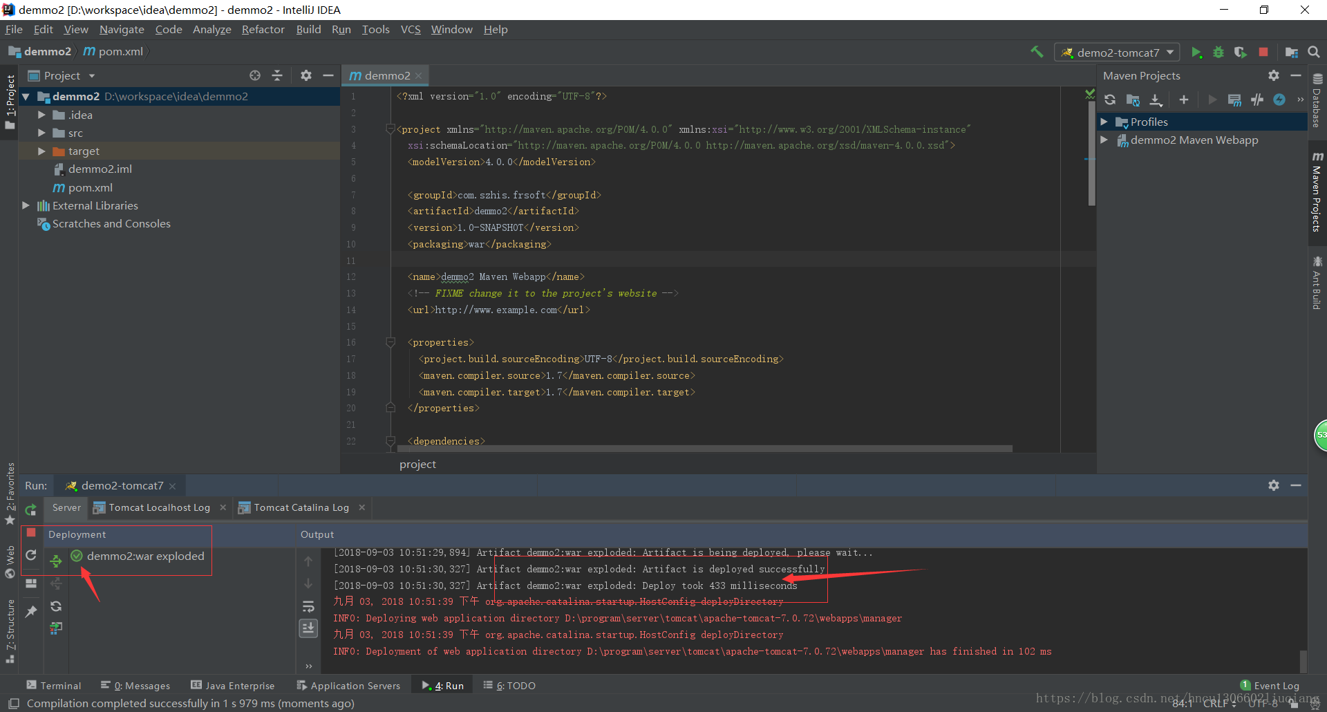Expand the target folder

click(x=41, y=151)
